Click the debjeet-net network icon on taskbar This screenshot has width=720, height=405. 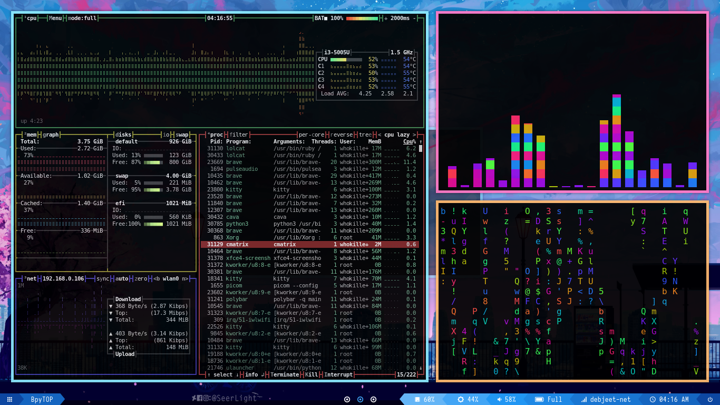[583, 399]
